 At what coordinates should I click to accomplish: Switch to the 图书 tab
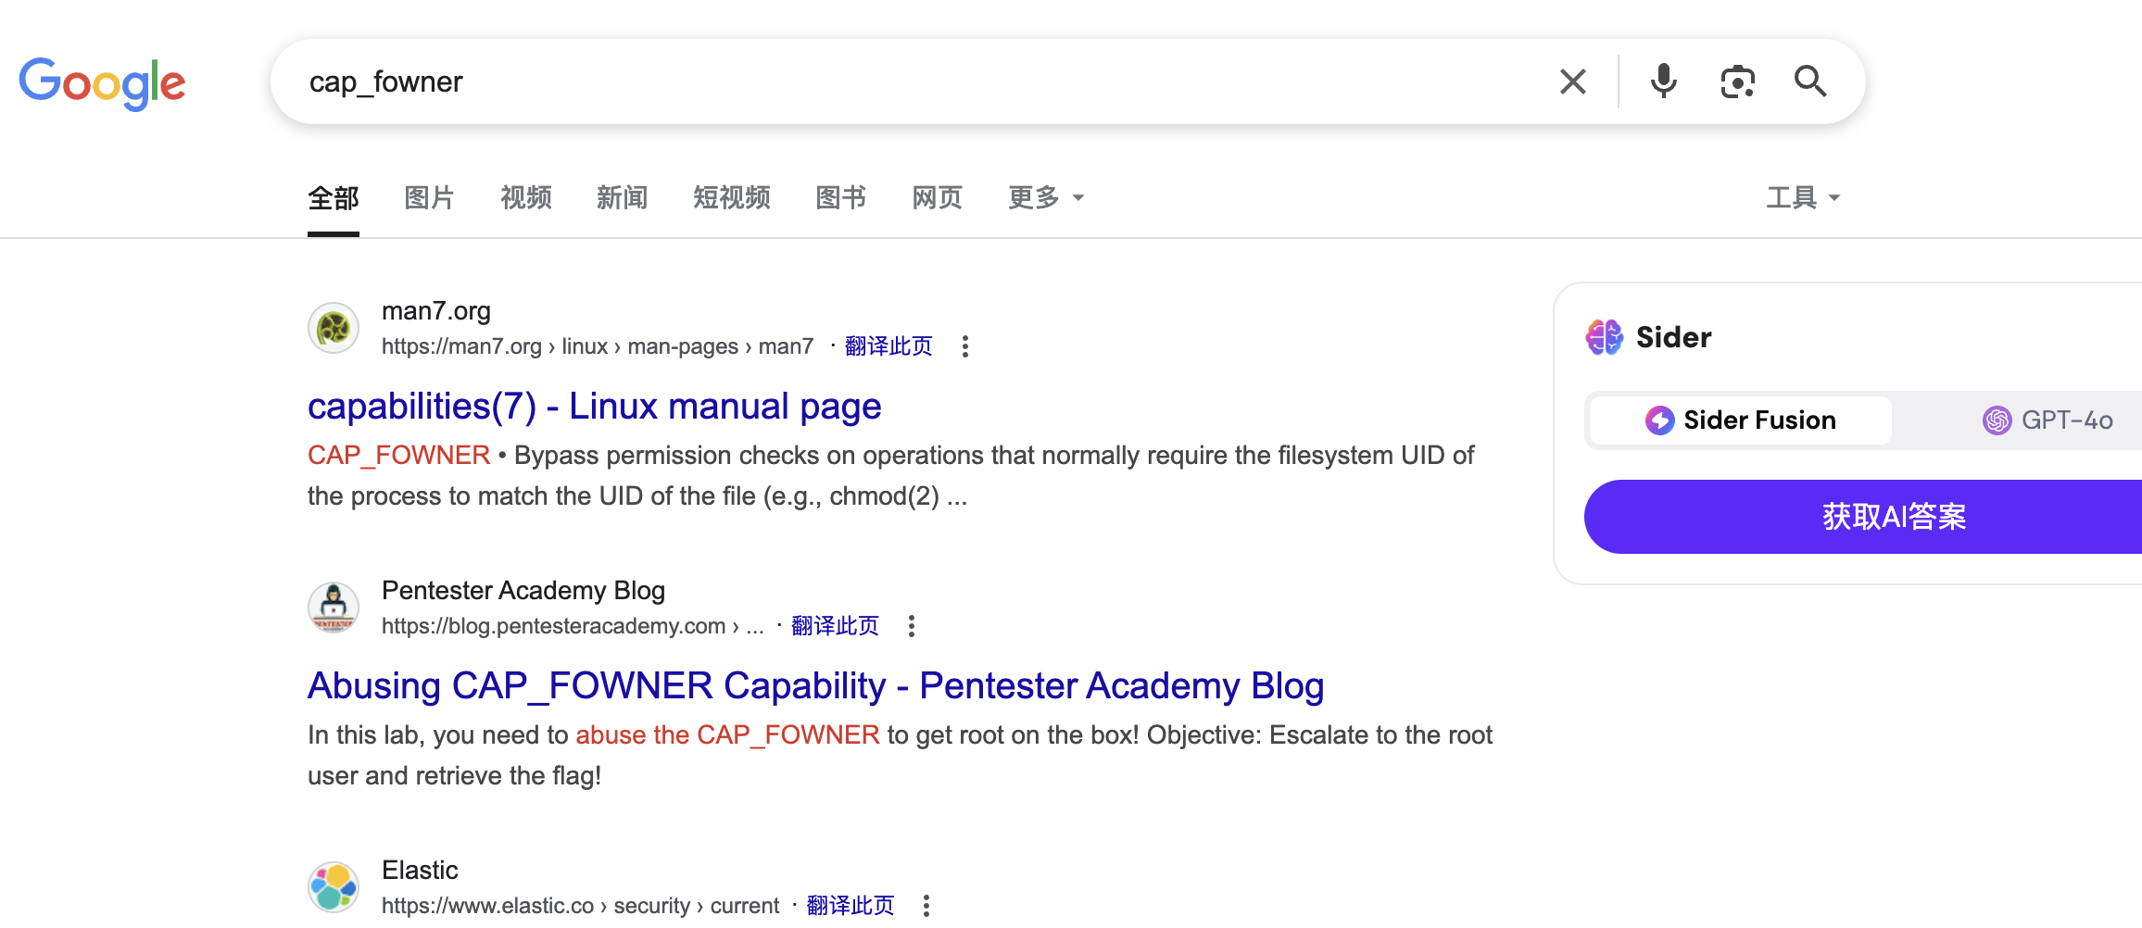[841, 197]
